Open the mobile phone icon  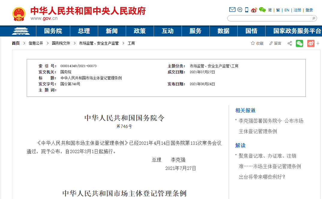(x=247, y=10)
